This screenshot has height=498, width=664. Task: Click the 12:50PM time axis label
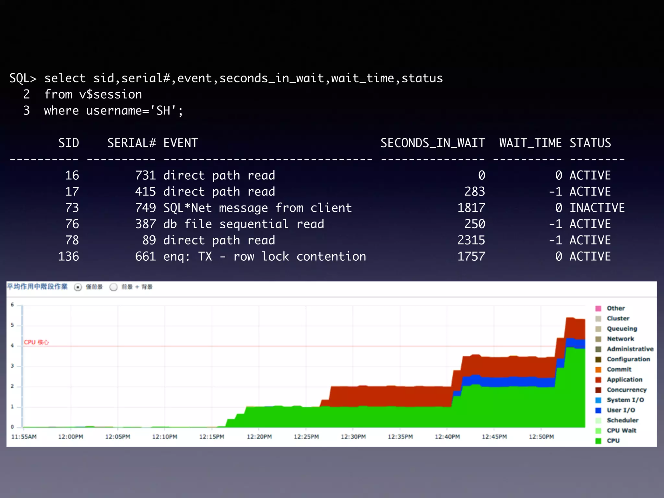(x=541, y=437)
